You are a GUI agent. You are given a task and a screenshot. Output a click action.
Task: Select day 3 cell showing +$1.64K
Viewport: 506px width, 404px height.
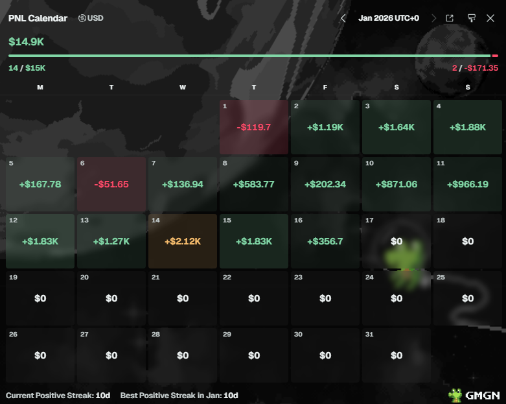click(397, 127)
